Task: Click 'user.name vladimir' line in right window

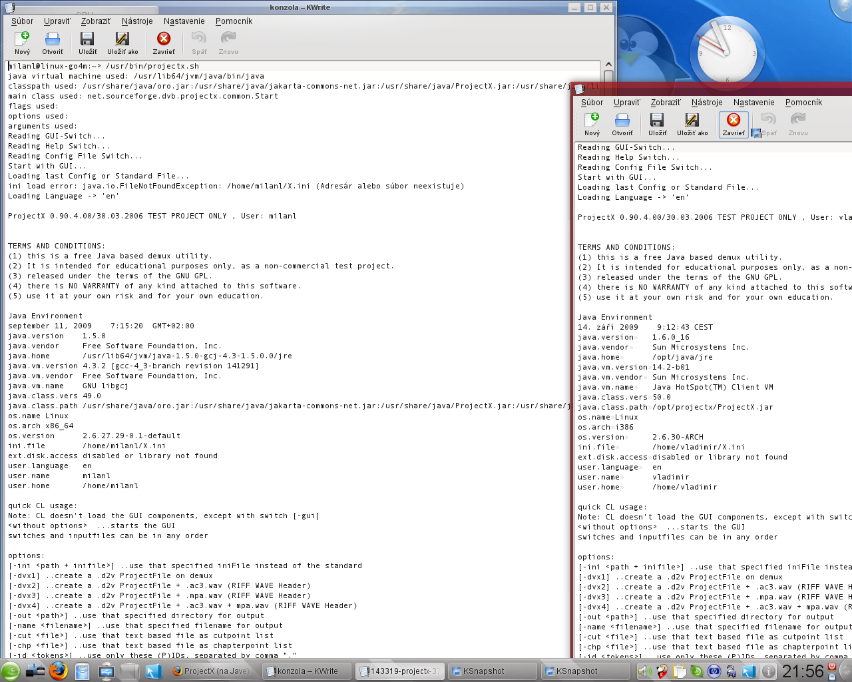Action: click(x=634, y=477)
